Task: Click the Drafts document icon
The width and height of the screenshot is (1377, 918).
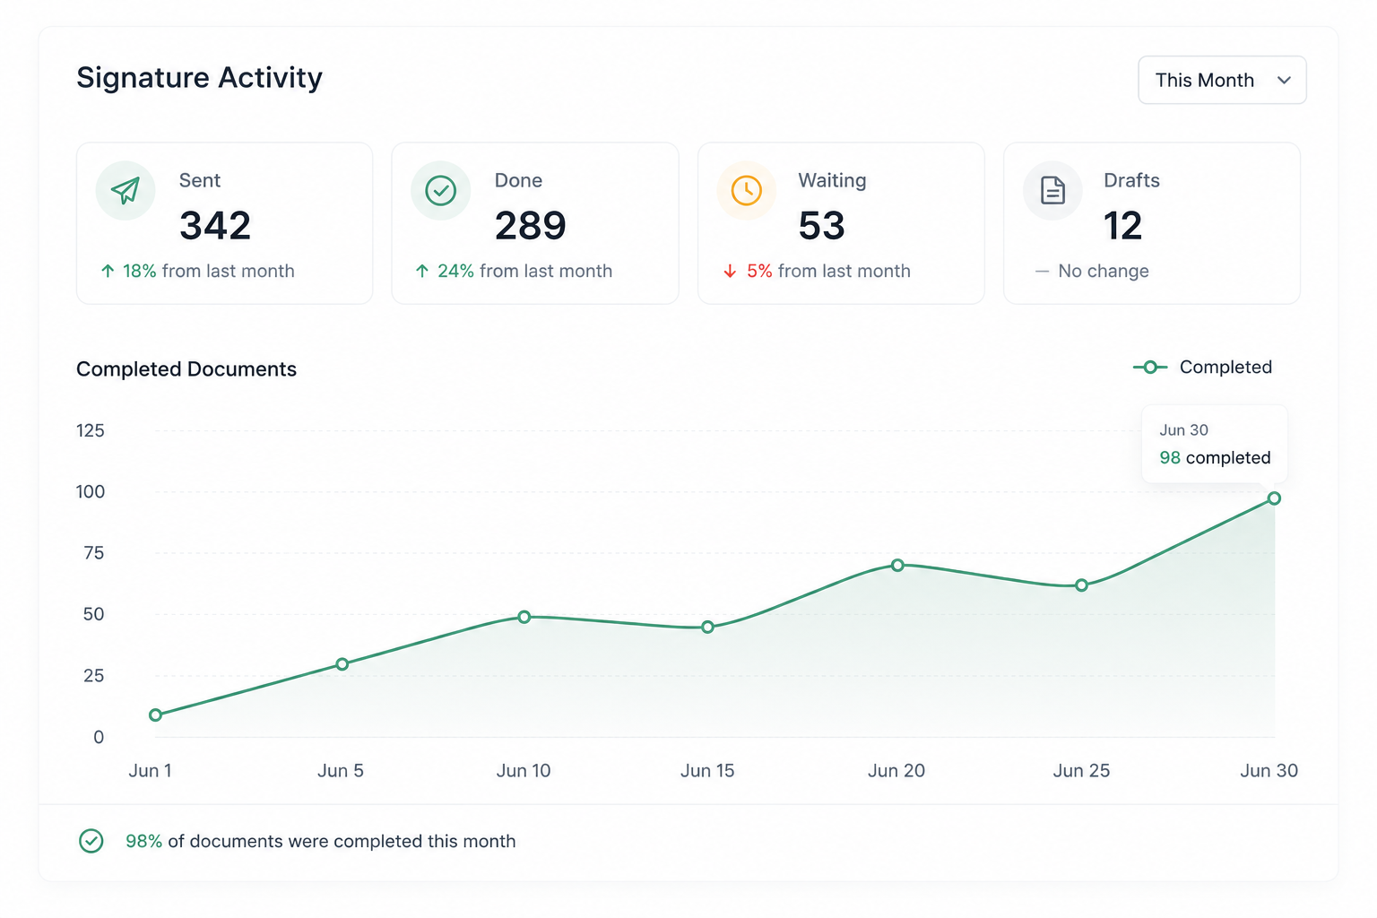Action: [1052, 190]
